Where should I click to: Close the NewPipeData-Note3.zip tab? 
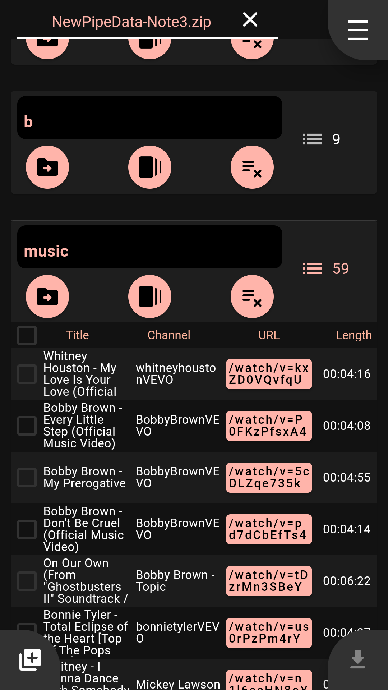250,20
